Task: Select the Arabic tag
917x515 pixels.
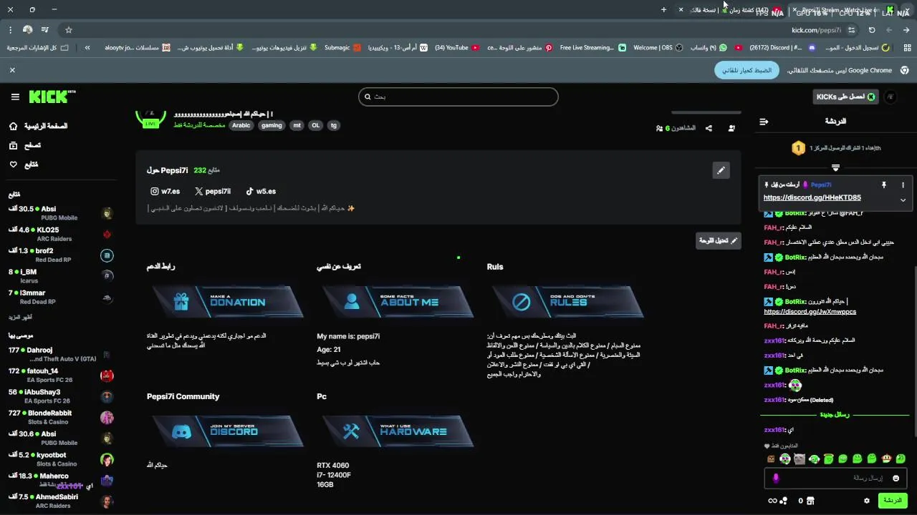Action: (x=241, y=125)
